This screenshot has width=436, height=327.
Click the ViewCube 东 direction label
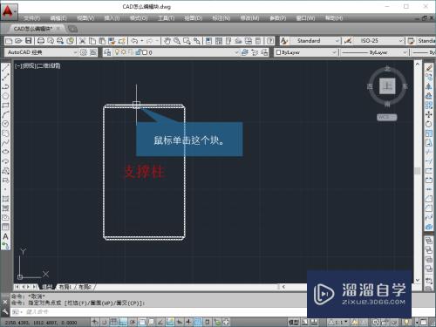(x=405, y=86)
